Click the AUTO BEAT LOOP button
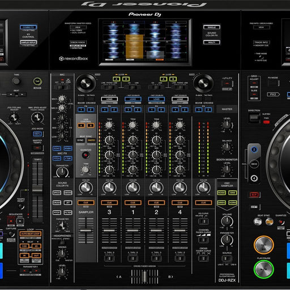Screen dimensions: 290x290 point(30,234)
